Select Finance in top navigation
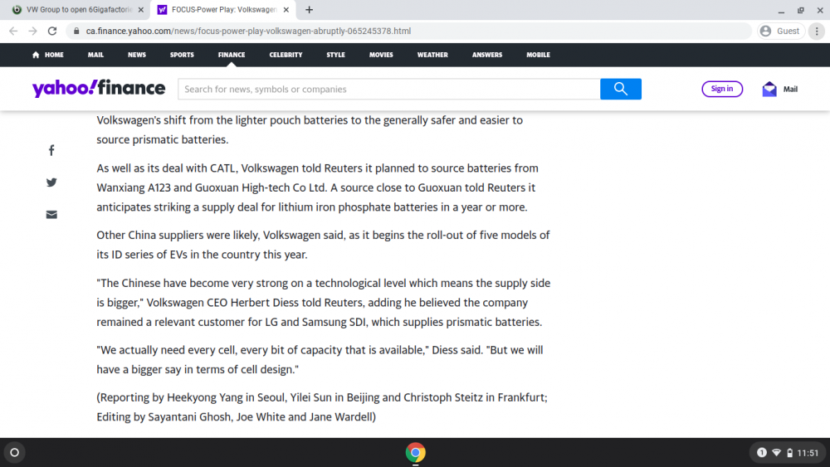Image resolution: width=830 pixels, height=467 pixels. pyautogui.click(x=232, y=55)
